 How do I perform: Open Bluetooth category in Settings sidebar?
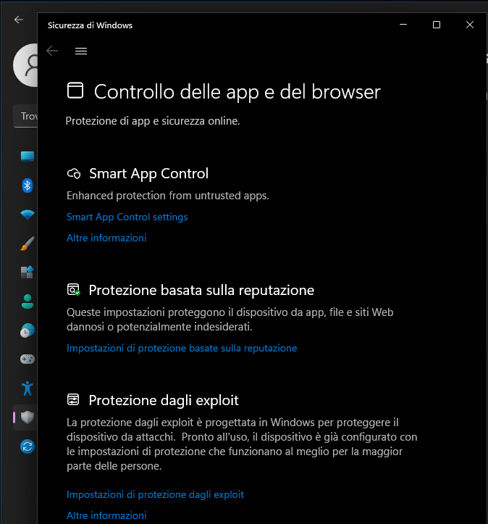[28, 186]
